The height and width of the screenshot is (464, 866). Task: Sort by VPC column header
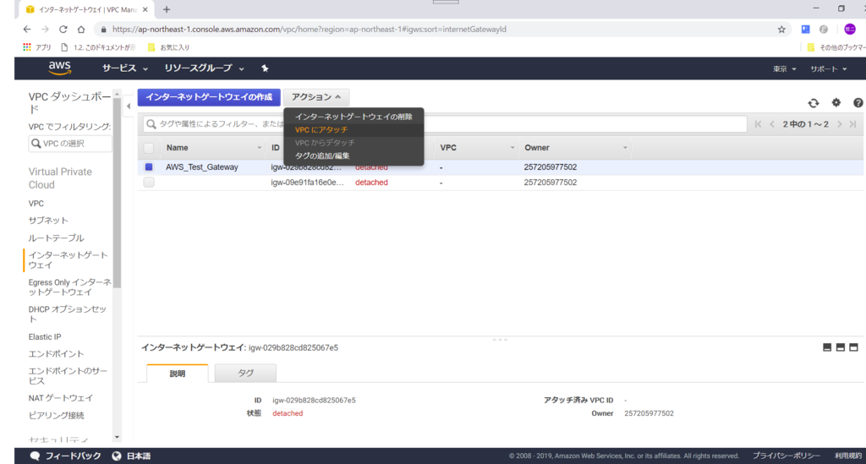477,148
